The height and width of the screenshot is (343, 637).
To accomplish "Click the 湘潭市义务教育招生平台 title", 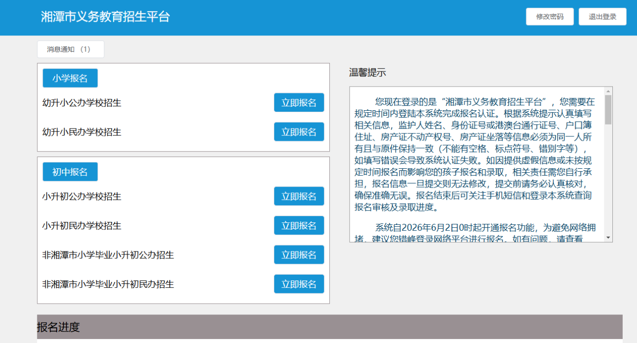I will [x=105, y=17].
